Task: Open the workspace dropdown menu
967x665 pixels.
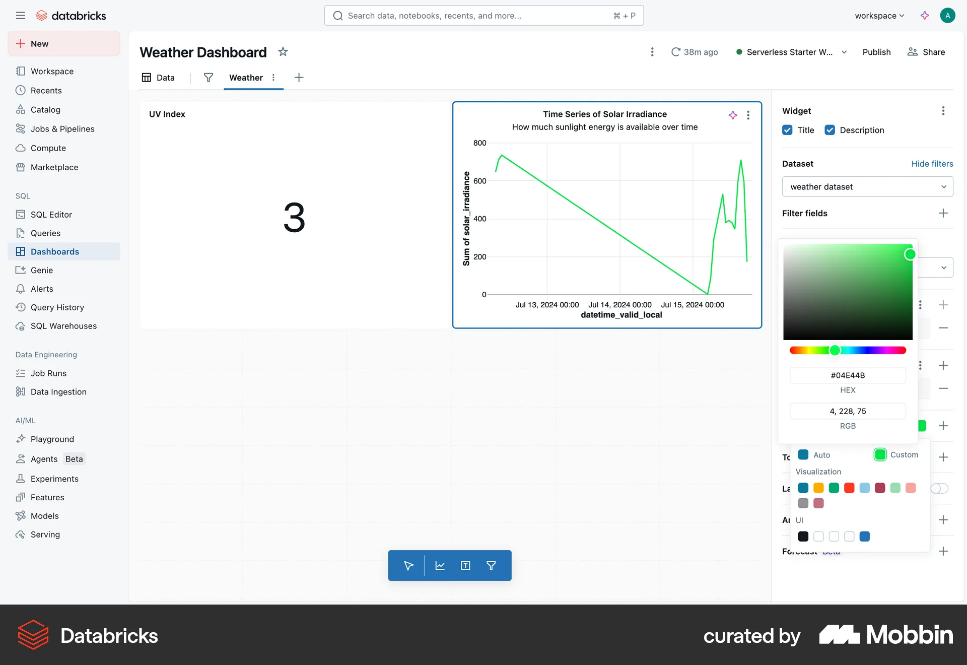Action: click(879, 16)
